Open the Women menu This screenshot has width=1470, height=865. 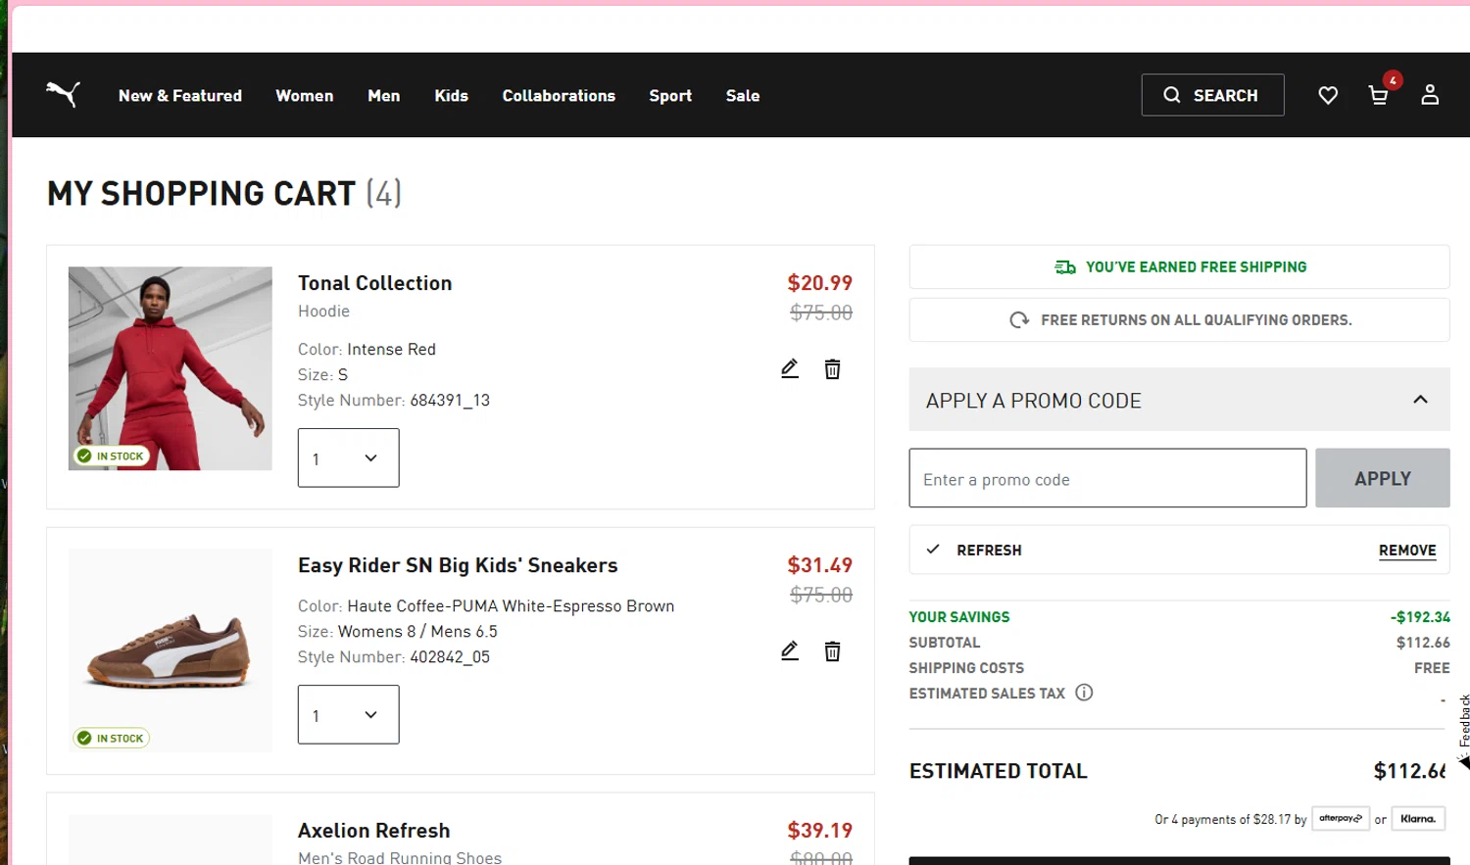(304, 95)
